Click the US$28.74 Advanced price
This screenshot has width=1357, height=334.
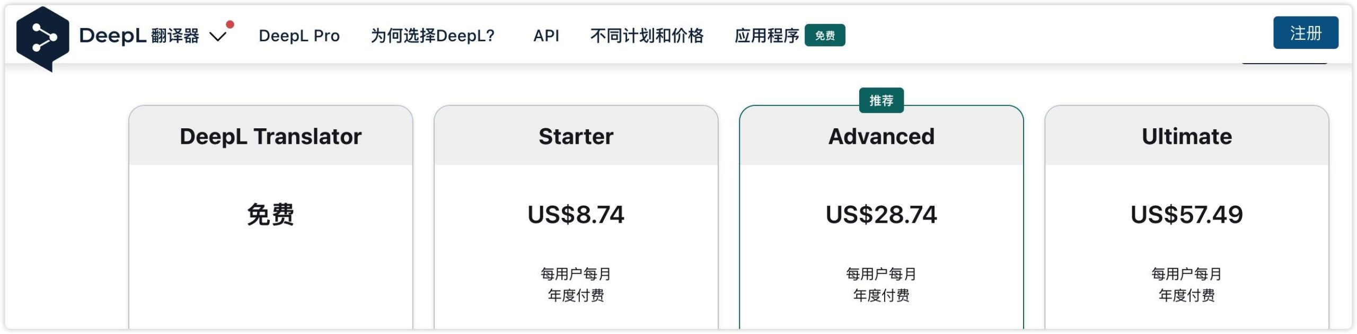[881, 215]
